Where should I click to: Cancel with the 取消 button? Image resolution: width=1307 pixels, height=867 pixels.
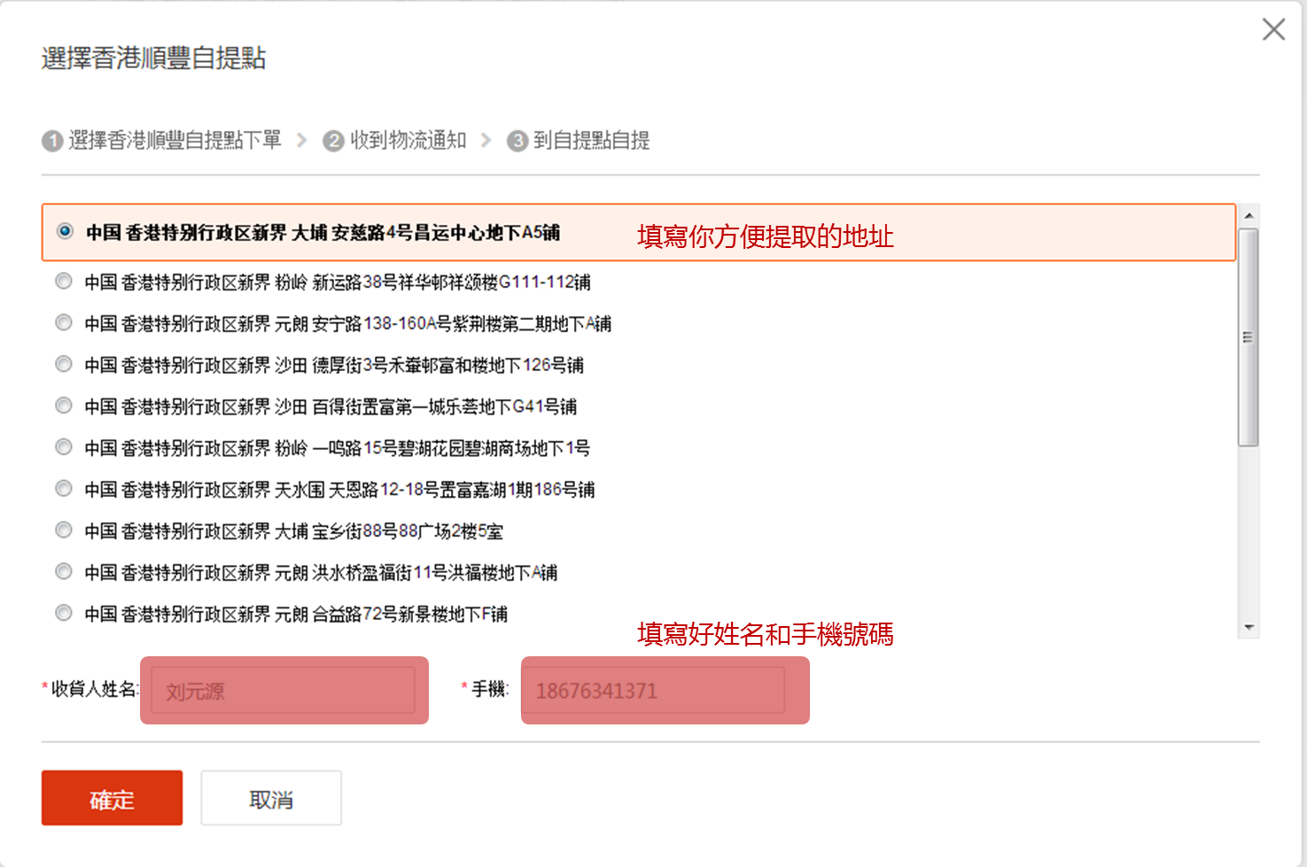[271, 798]
